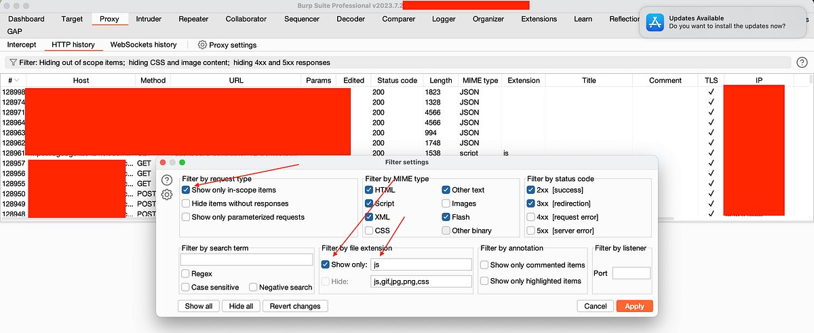Screen dimensions: 814x333
Task: Check Show only commented items
Action: coord(484,265)
